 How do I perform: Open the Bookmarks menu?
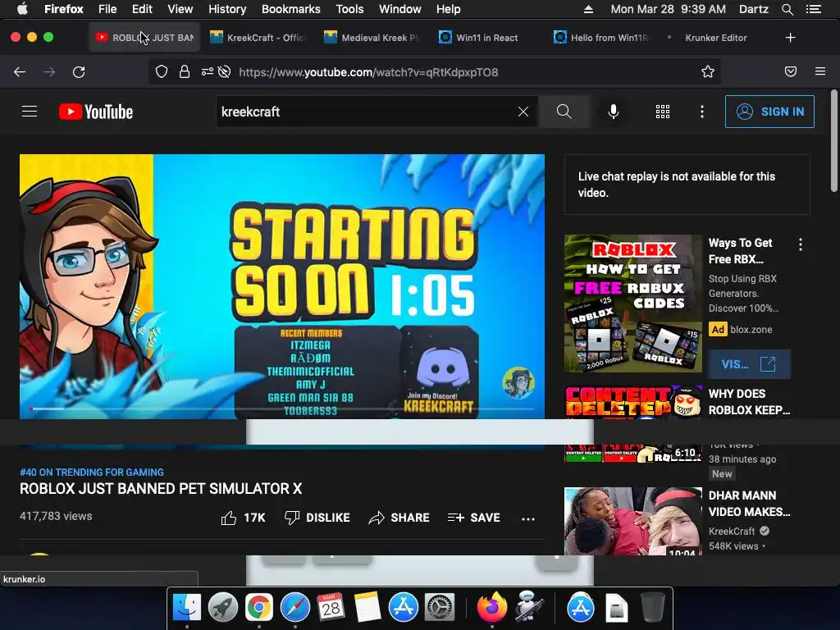tap(291, 9)
